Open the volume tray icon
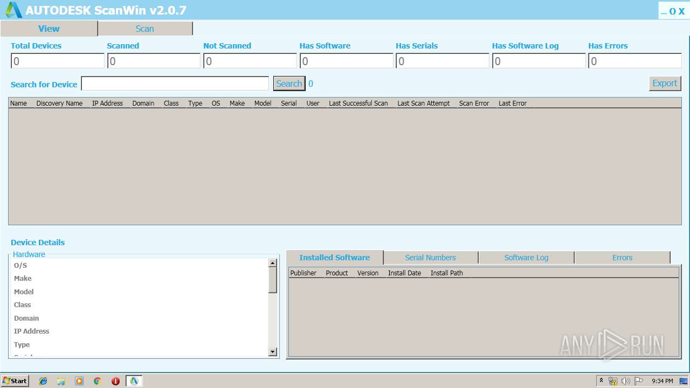 point(626,381)
